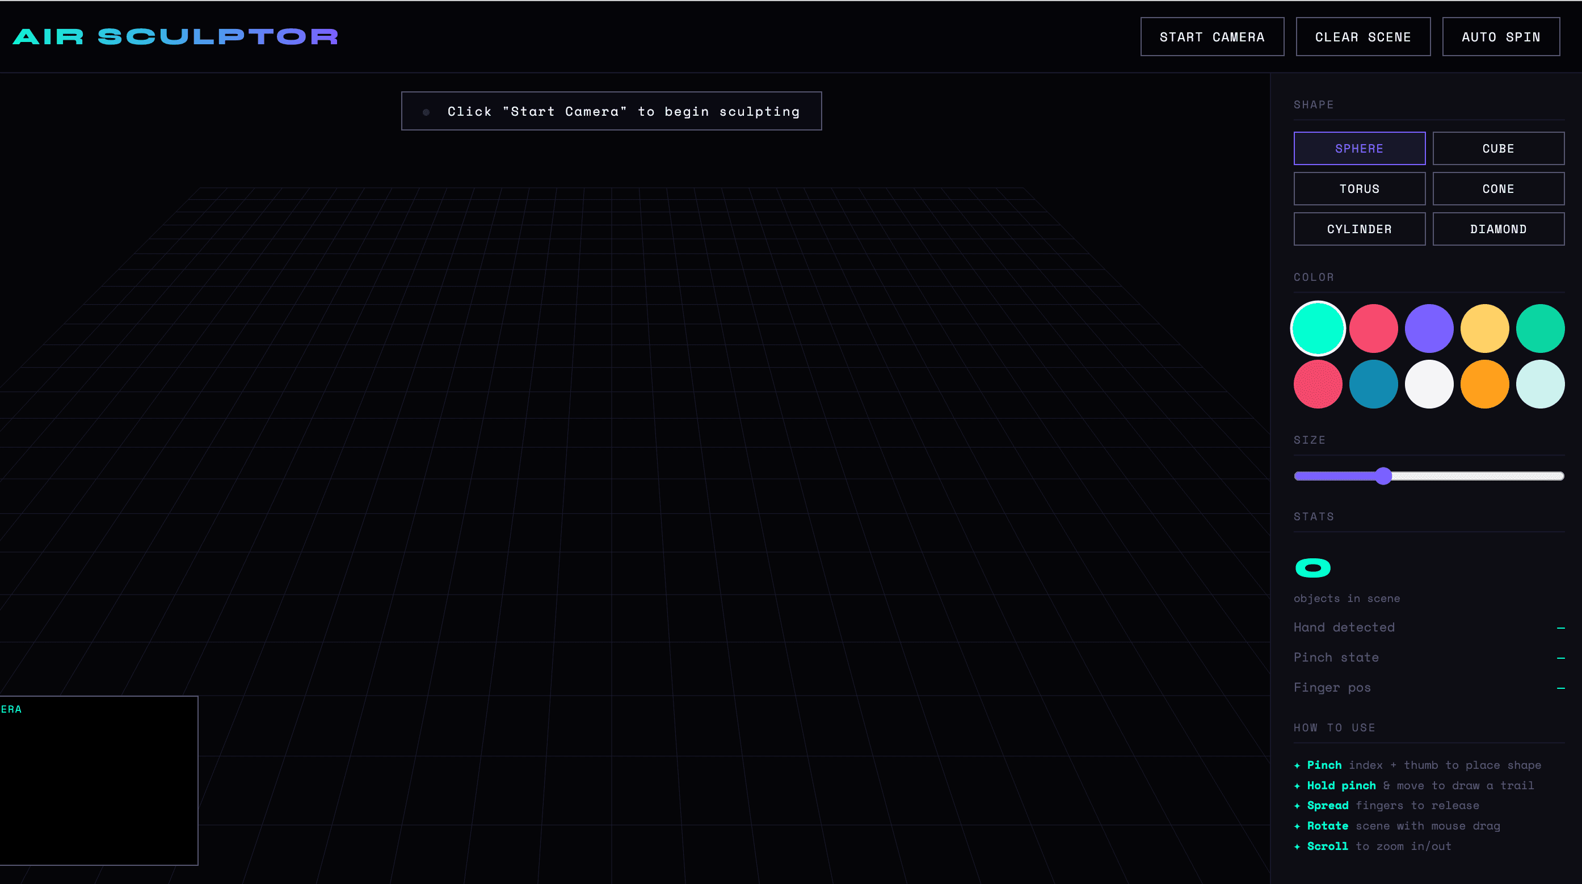This screenshot has width=1582, height=884.
Task: Choose the pink-red color in top row
Action: (x=1373, y=329)
